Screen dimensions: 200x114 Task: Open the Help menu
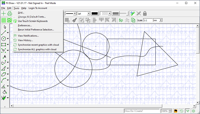24,8
